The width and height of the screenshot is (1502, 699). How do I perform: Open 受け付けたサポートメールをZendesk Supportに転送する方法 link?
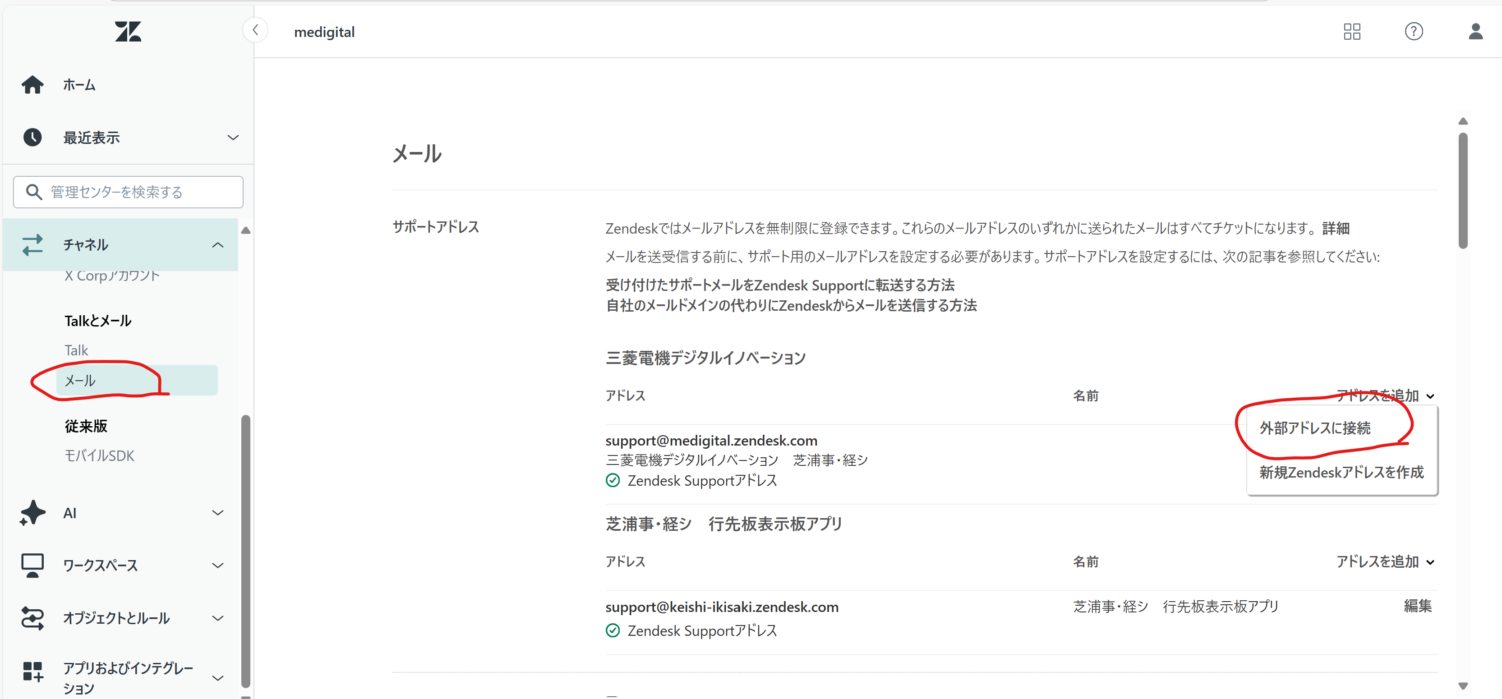click(x=779, y=285)
